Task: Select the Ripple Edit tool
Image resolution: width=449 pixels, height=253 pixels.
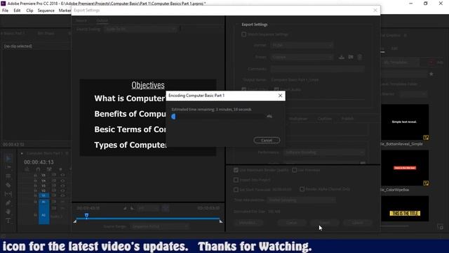Action: 8,176
